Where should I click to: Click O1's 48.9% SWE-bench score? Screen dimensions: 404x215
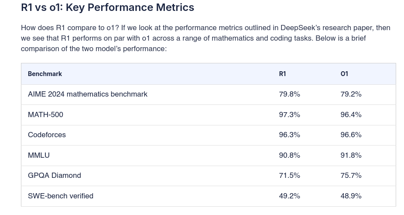click(x=351, y=196)
